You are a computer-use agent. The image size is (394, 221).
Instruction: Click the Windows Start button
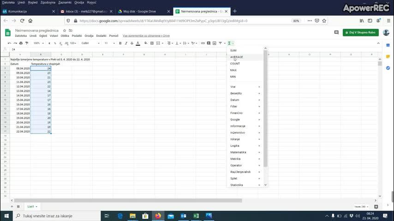pos(6,216)
